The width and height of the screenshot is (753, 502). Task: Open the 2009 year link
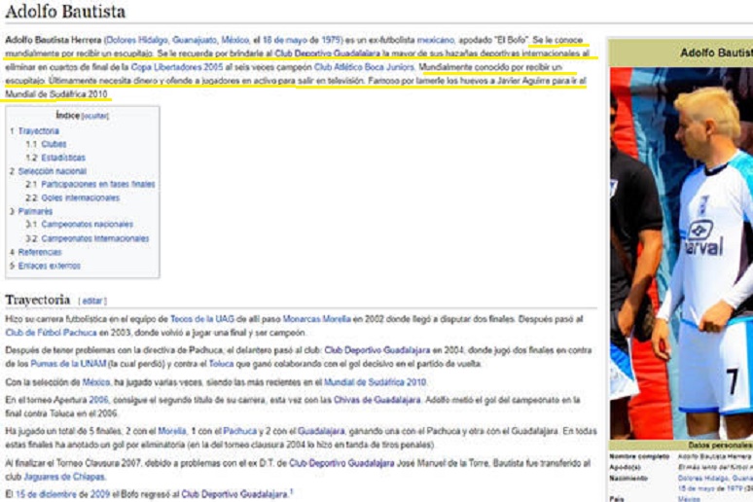pos(100,494)
